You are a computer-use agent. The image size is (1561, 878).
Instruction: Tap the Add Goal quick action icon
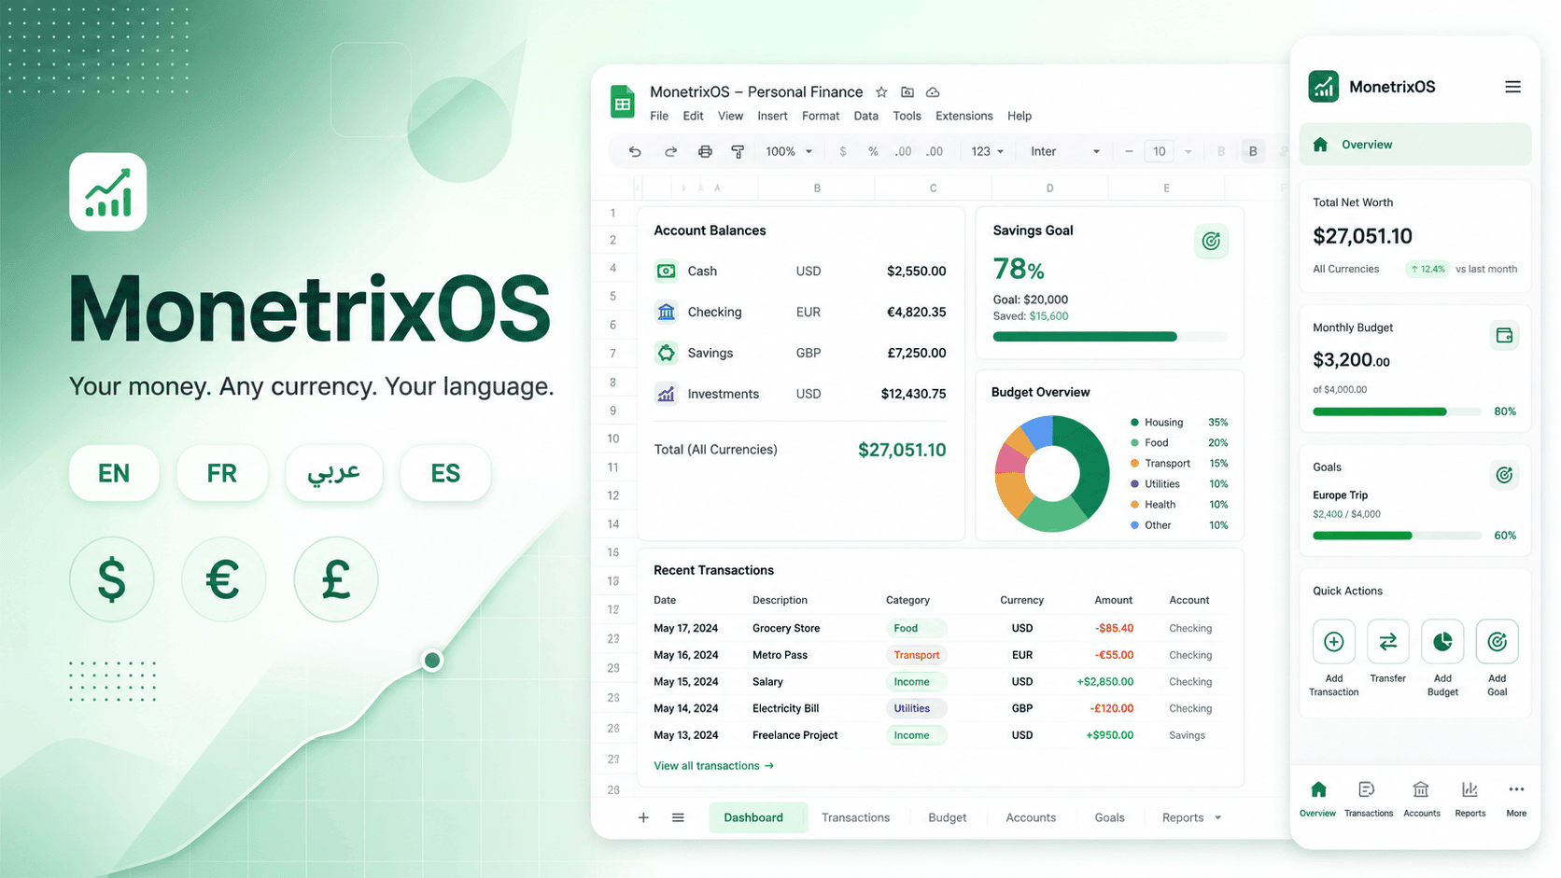(x=1497, y=642)
